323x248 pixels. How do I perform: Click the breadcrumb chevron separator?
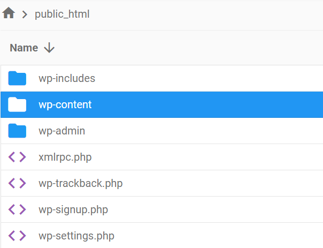tap(25, 14)
